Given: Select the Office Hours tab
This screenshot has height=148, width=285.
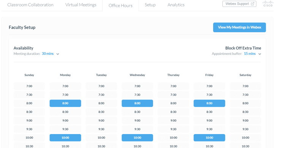Looking at the screenshot, I should point(120,6).
